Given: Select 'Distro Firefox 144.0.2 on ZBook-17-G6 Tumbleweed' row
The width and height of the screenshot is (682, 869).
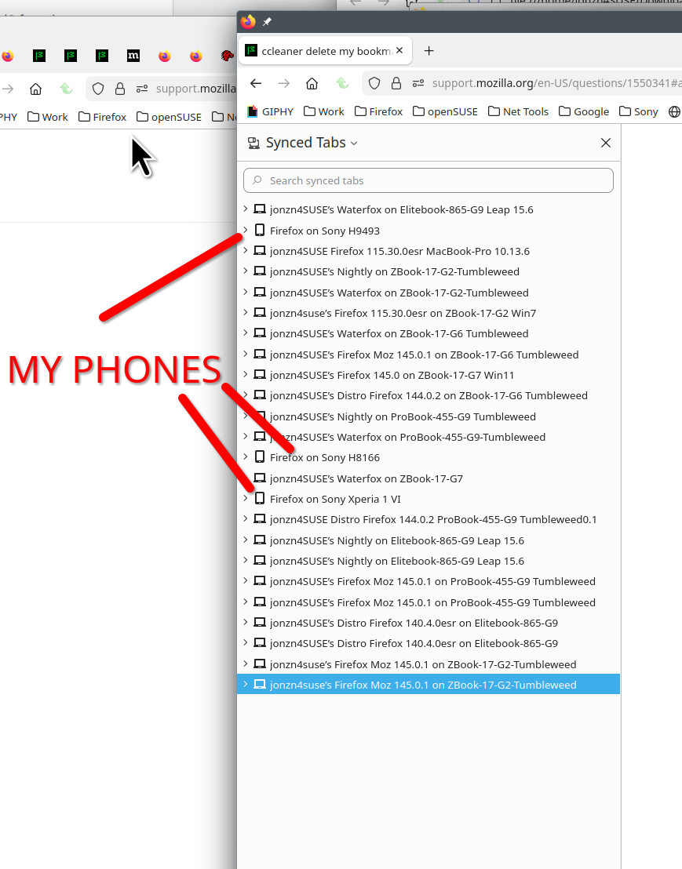Looking at the screenshot, I should pos(428,395).
